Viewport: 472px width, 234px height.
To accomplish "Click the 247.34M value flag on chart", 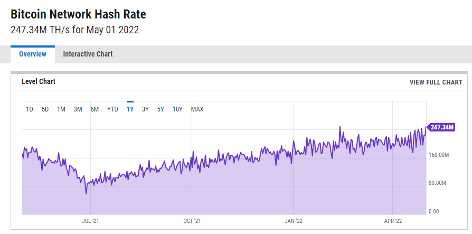I will (x=440, y=127).
